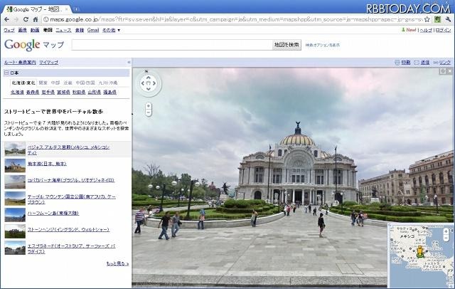Click the envelope icon beside 送信
This screenshot has height=289, width=455.
pos(417,63)
